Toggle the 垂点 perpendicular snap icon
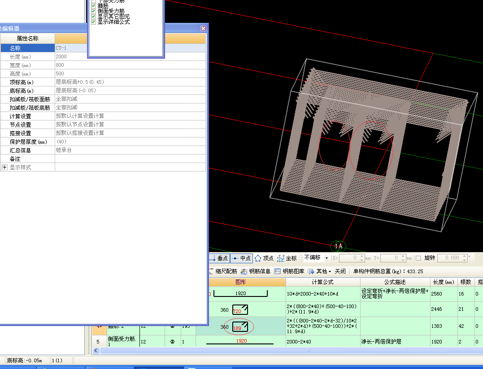This screenshot has height=369, width=483. [x=219, y=258]
